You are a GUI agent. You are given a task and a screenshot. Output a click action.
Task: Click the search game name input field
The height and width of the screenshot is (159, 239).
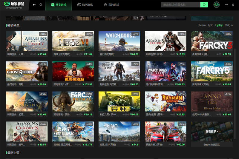click(x=180, y=5)
